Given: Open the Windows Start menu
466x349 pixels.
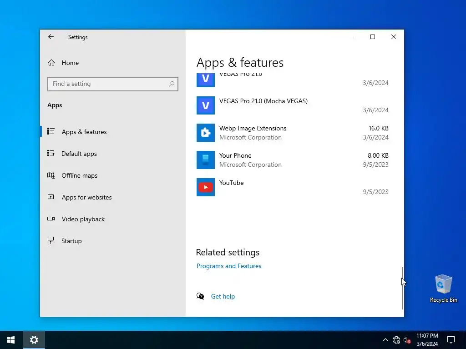Looking at the screenshot, I should (x=11, y=340).
